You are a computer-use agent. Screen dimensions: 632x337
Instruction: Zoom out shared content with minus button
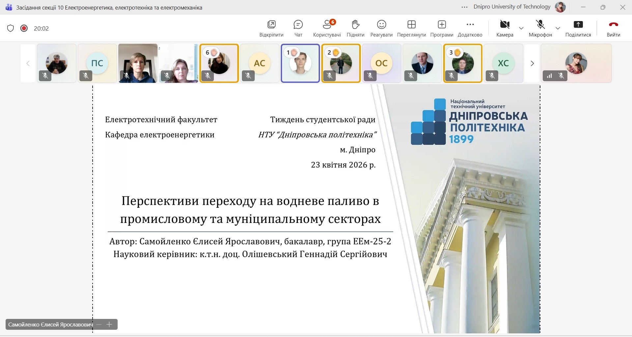99,325
